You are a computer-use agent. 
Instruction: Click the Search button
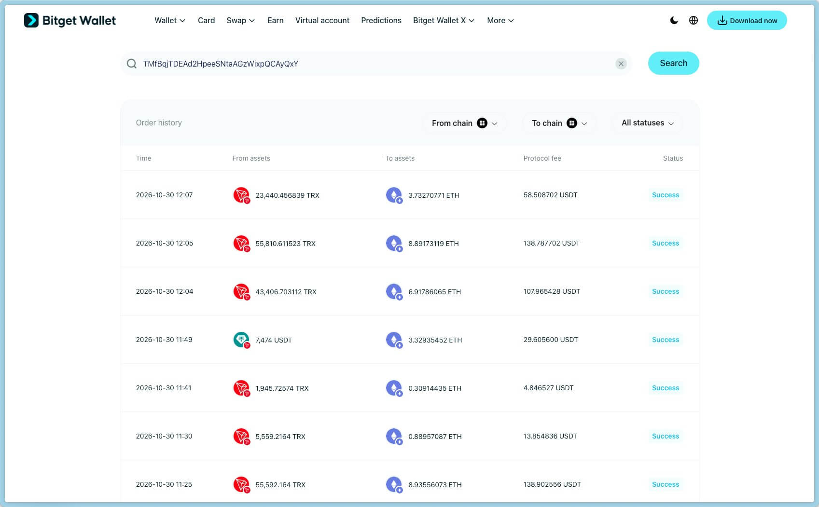[x=673, y=63]
